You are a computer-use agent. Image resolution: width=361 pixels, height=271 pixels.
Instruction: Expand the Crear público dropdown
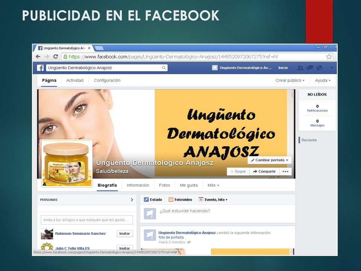pos(290,81)
